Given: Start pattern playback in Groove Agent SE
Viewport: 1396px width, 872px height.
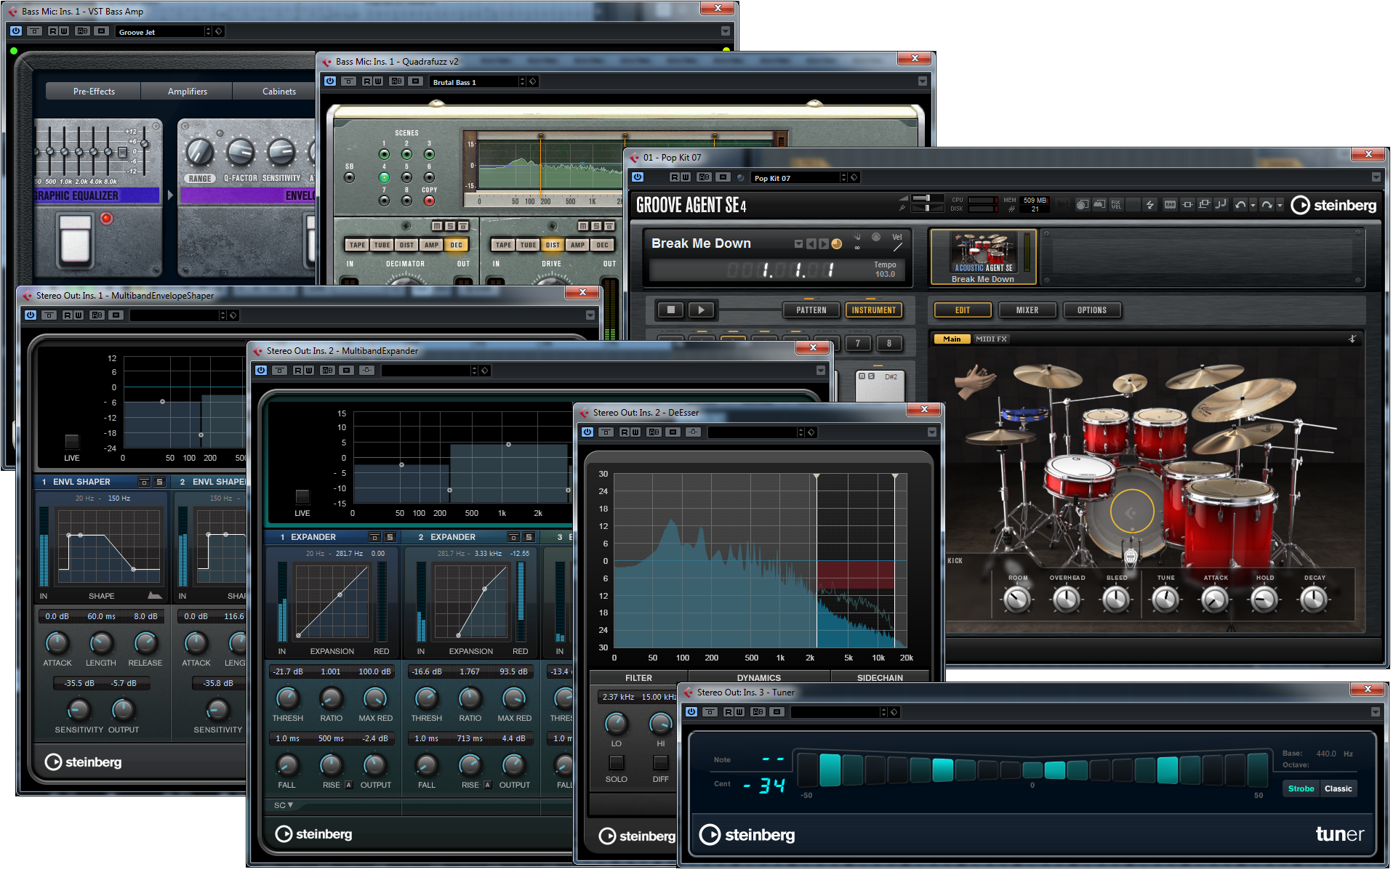Looking at the screenshot, I should click(701, 310).
